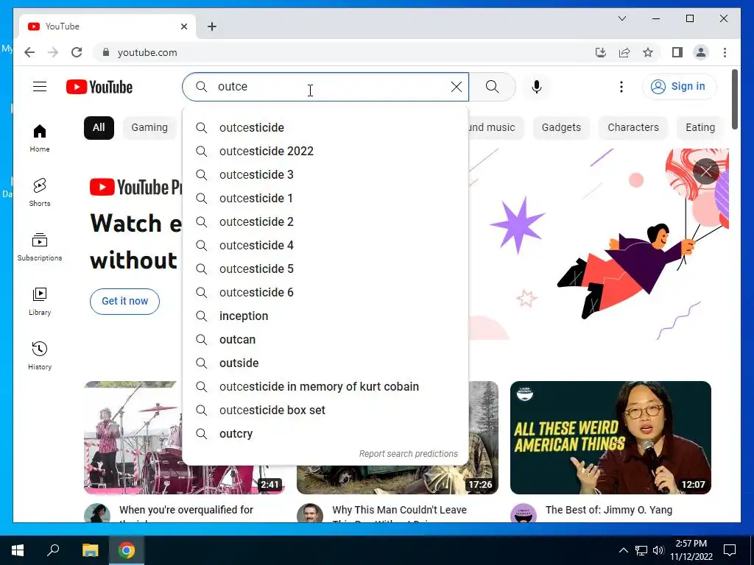Open the drum kit video thumbnail 2:41
The height and width of the screenshot is (565, 754).
(133, 437)
